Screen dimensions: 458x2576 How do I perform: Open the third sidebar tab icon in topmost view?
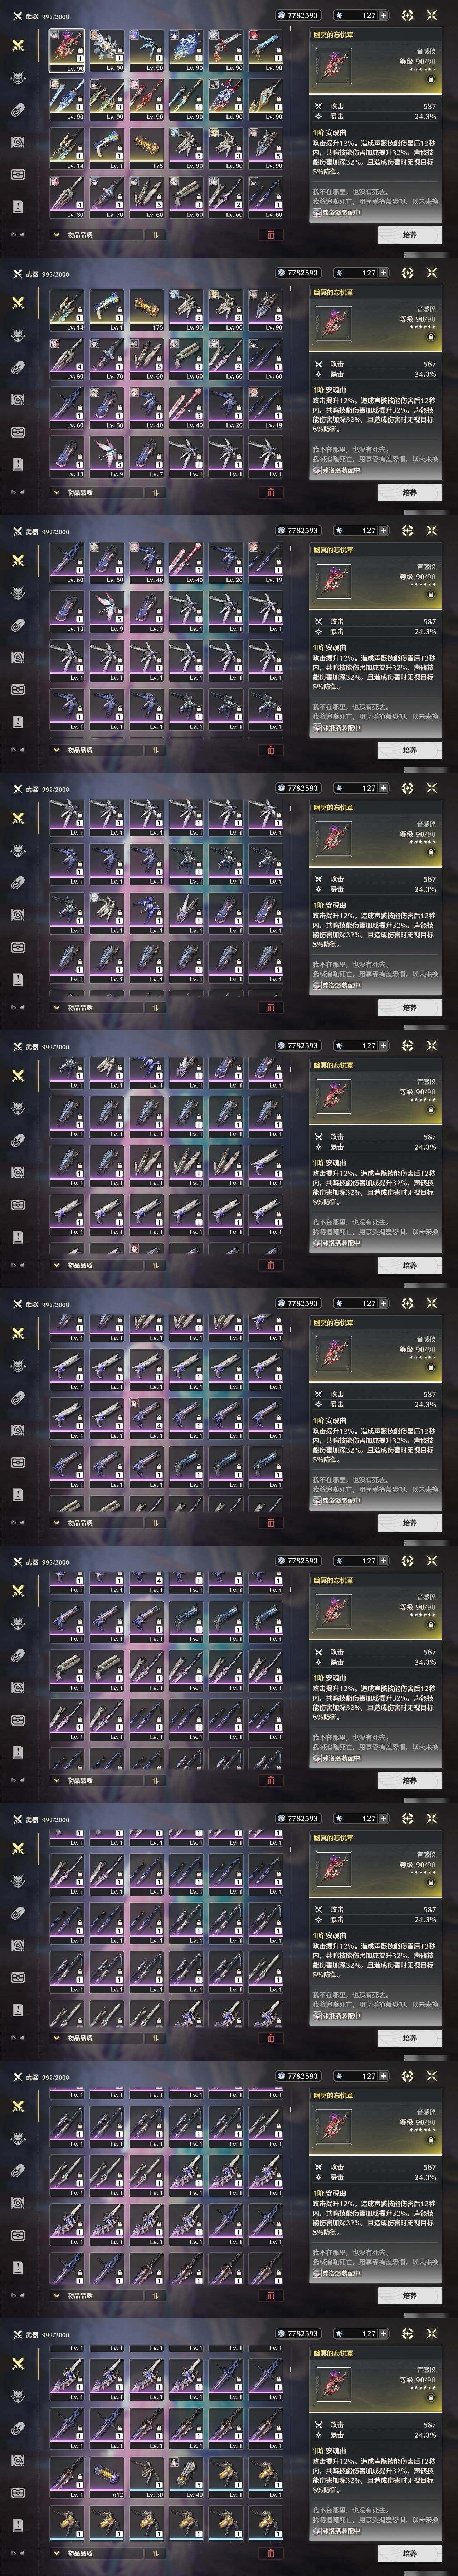(x=17, y=110)
